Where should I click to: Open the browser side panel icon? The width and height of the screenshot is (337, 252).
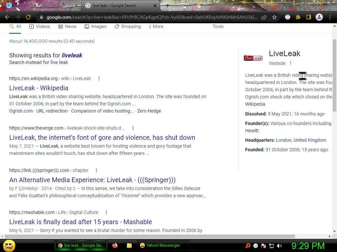pos(309,17)
